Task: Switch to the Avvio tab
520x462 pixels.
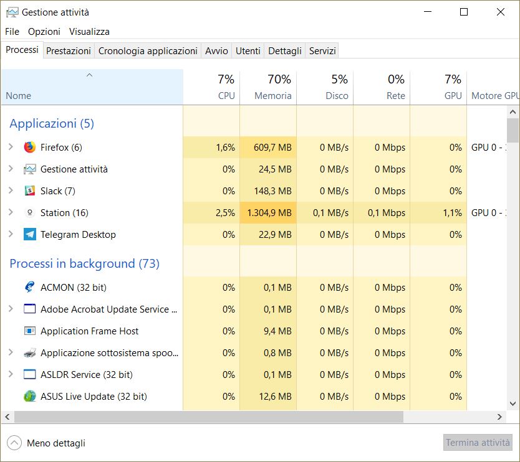Action: pyautogui.click(x=216, y=51)
